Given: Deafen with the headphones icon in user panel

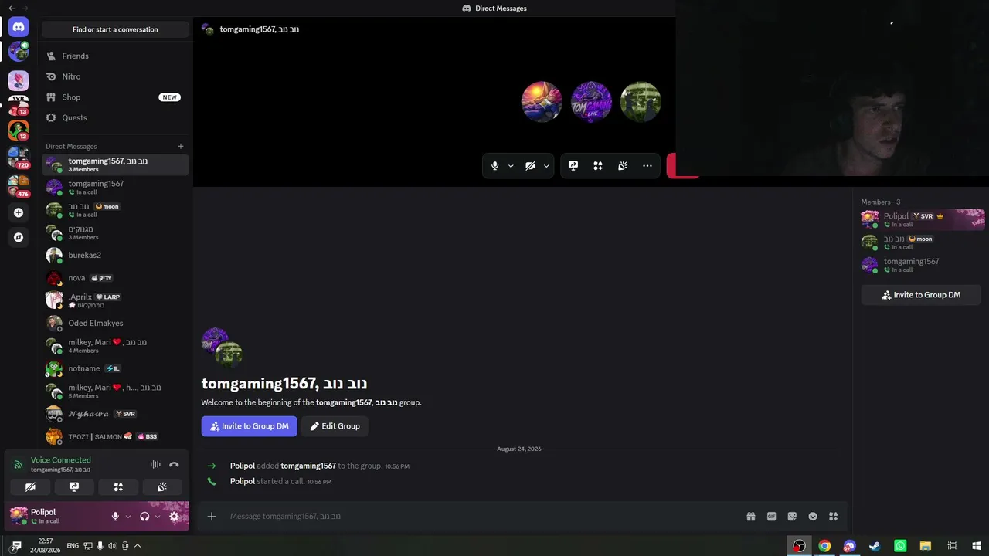Looking at the screenshot, I should [x=144, y=517].
